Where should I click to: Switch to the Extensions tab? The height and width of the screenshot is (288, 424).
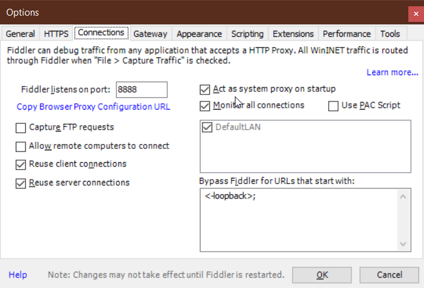(x=293, y=34)
